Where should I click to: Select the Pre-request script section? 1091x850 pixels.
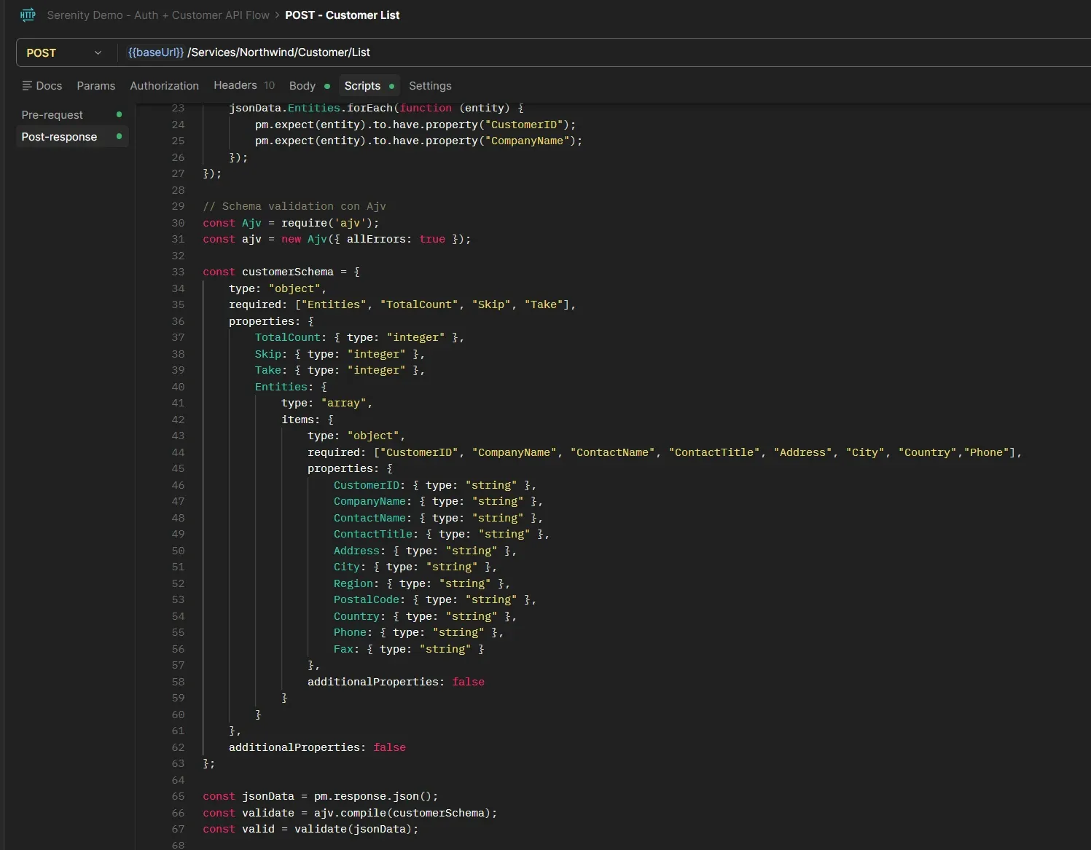click(x=51, y=114)
